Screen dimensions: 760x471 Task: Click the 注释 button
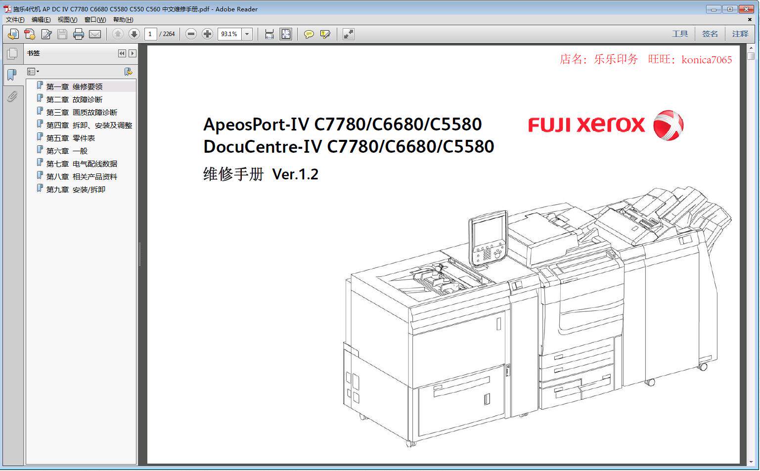(x=740, y=33)
